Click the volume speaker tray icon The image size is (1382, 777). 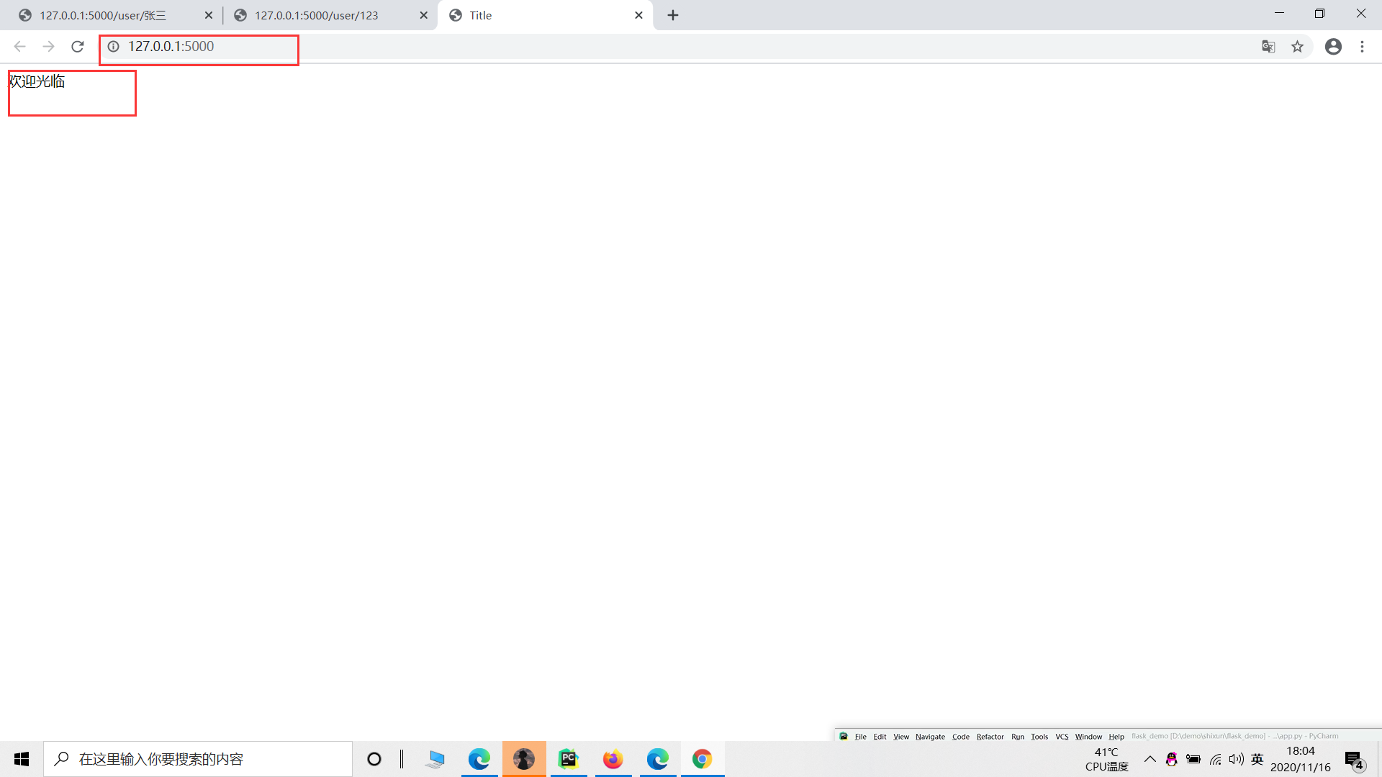coord(1237,759)
